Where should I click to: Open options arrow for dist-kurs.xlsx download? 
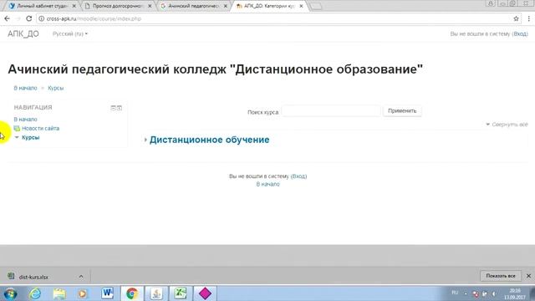81,277
